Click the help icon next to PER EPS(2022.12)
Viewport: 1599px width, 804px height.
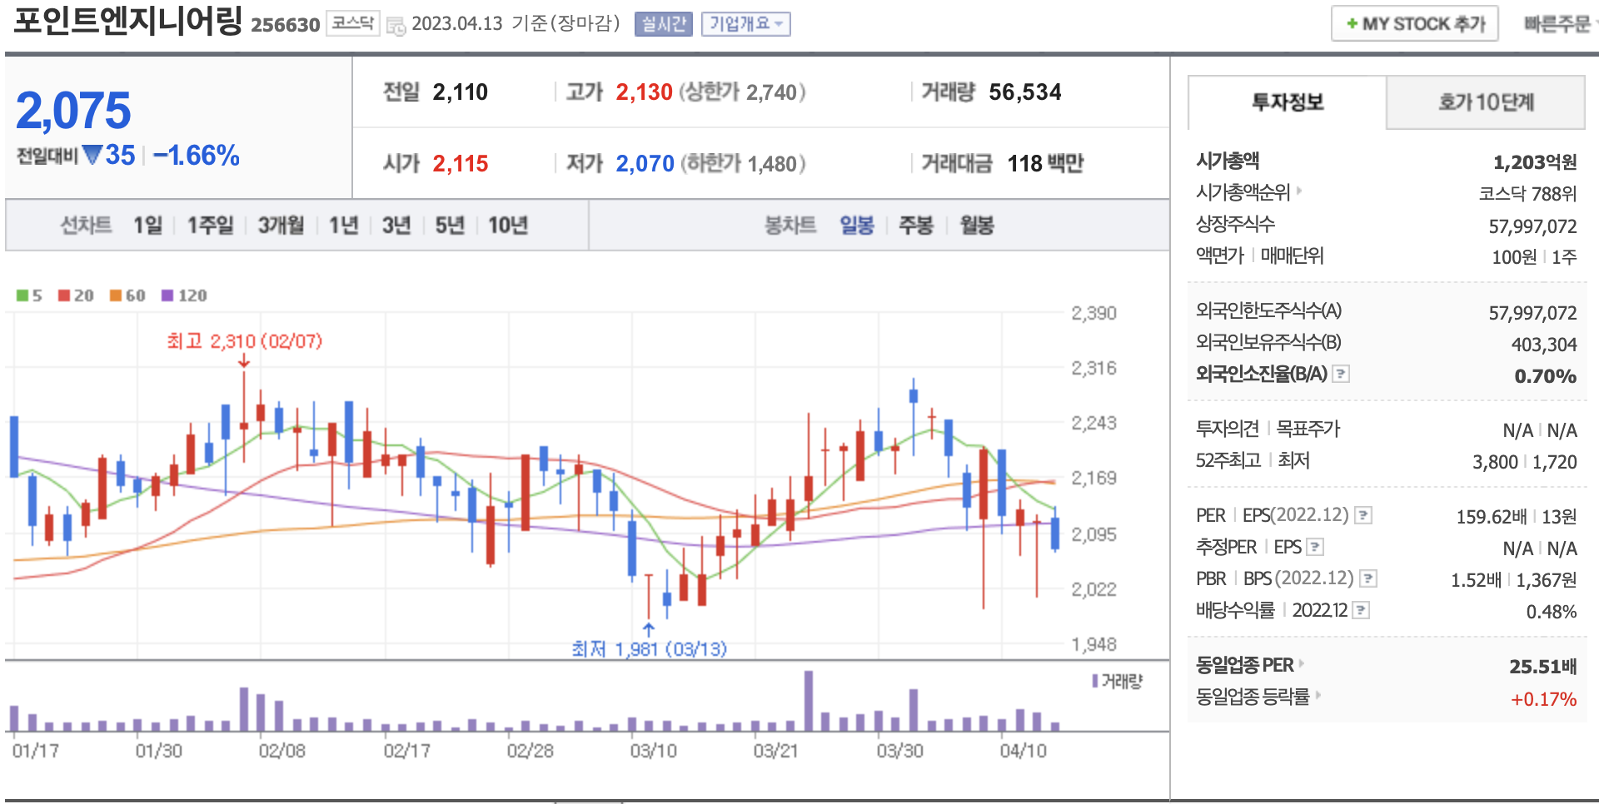pos(1362,515)
